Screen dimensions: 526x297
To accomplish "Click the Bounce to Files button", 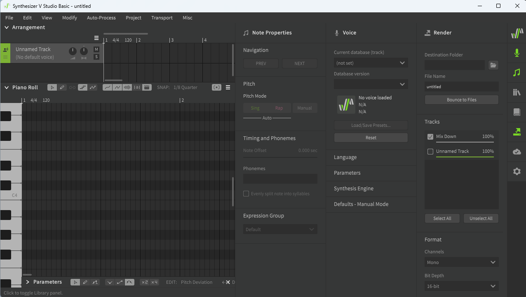I will click(x=462, y=100).
